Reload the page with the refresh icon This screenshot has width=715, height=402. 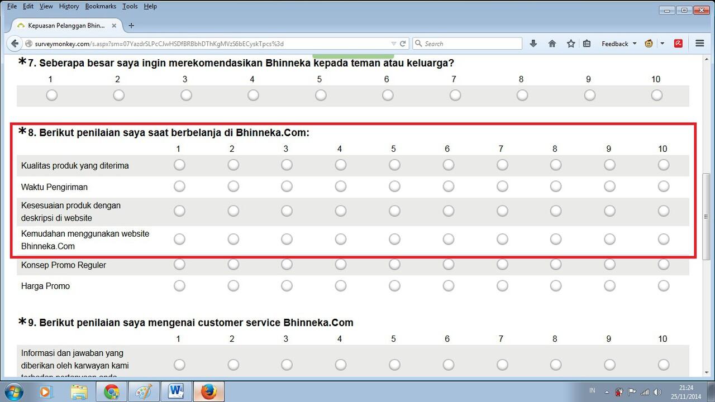click(403, 44)
